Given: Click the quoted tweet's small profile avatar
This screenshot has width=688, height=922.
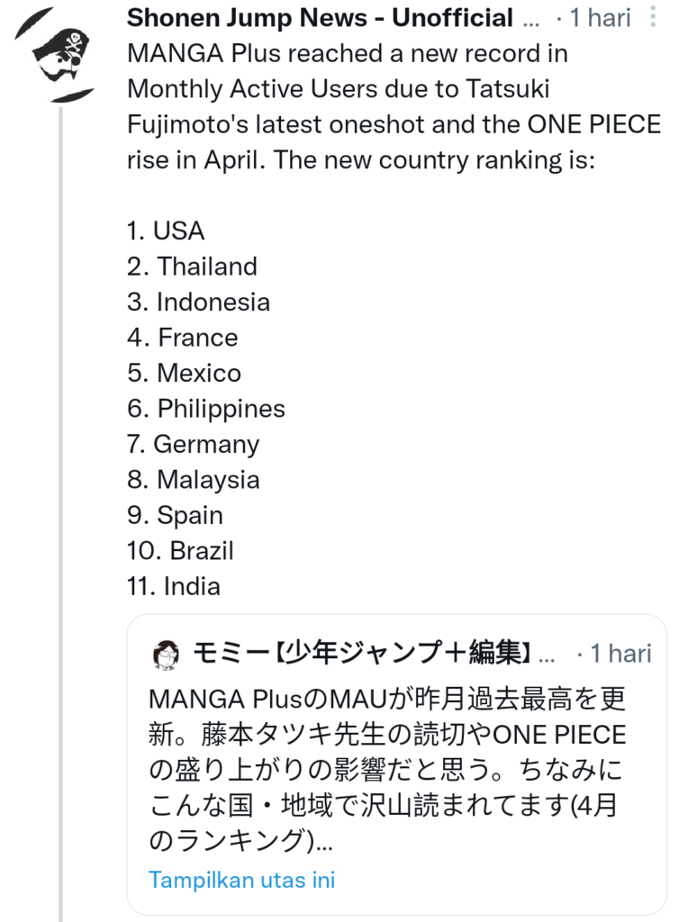Looking at the screenshot, I should [167, 655].
